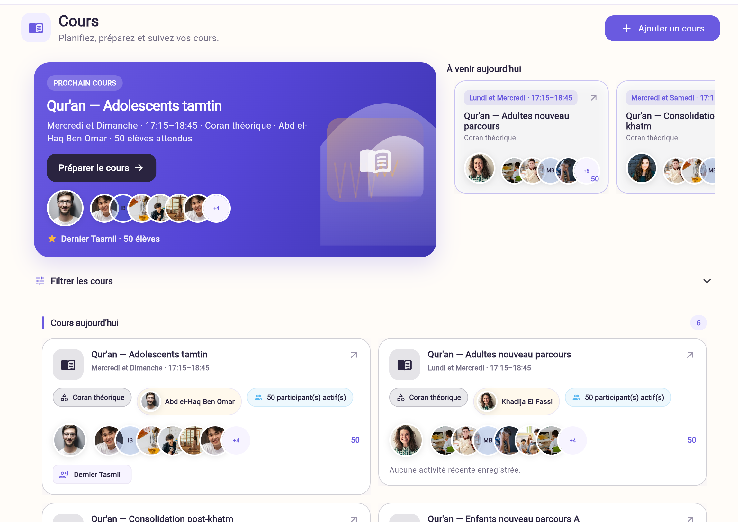Open the Consolidation khatm upcoming card title
The height and width of the screenshot is (522, 738).
670,121
